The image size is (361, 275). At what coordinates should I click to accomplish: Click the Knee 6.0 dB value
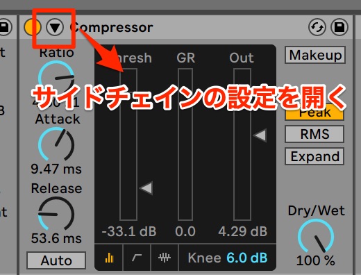coord(247,258)
